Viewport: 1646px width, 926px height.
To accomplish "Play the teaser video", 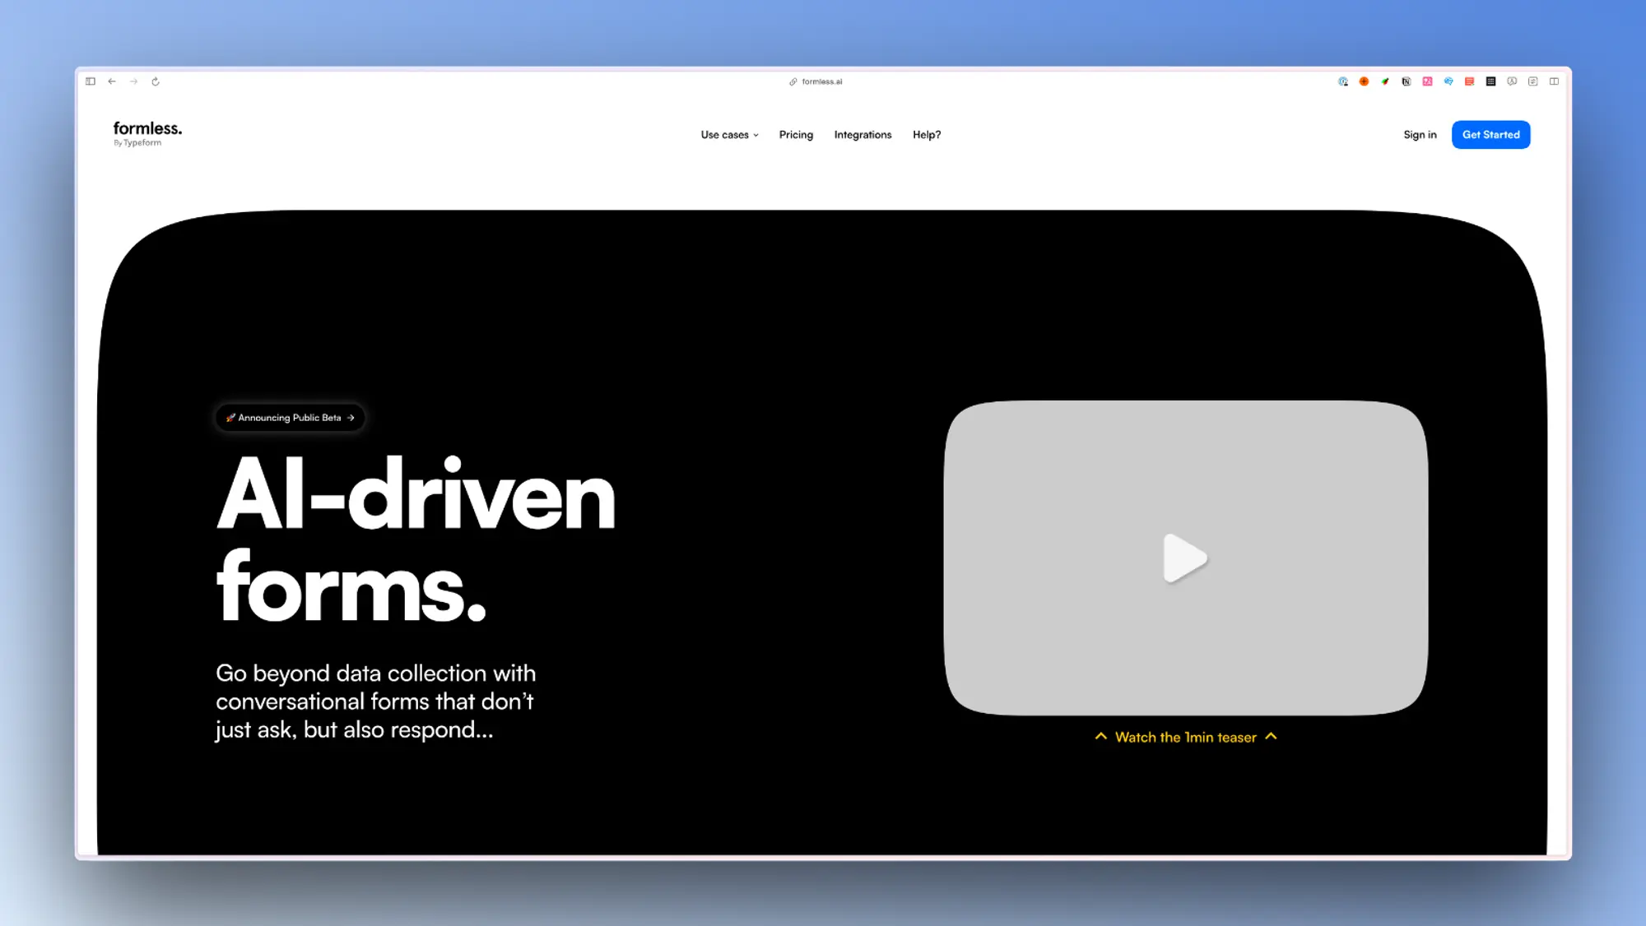I will (x=1185, y=558).
